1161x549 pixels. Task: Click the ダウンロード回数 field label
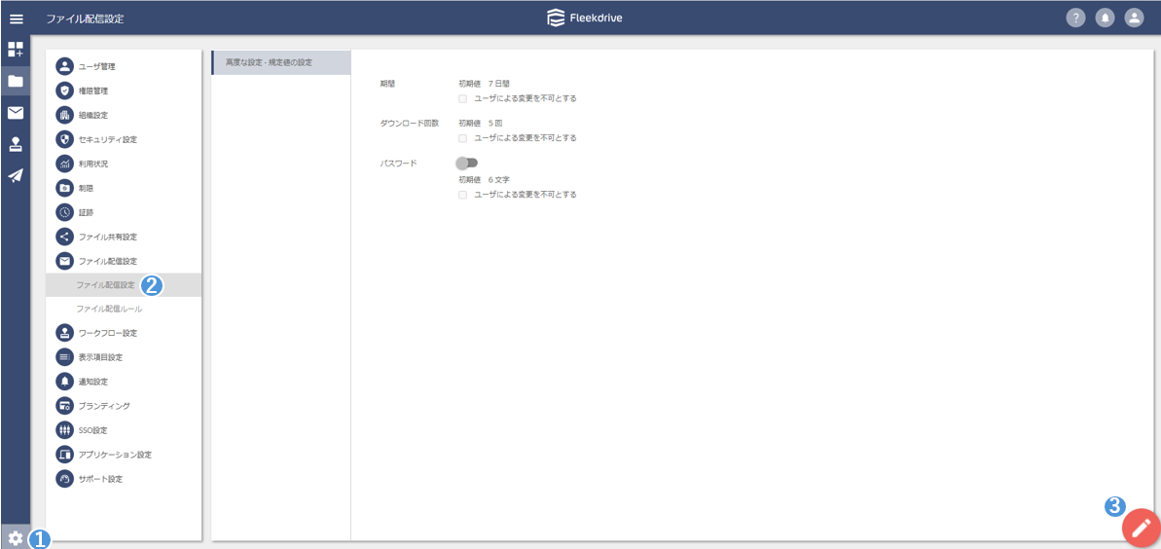[409, 124]
